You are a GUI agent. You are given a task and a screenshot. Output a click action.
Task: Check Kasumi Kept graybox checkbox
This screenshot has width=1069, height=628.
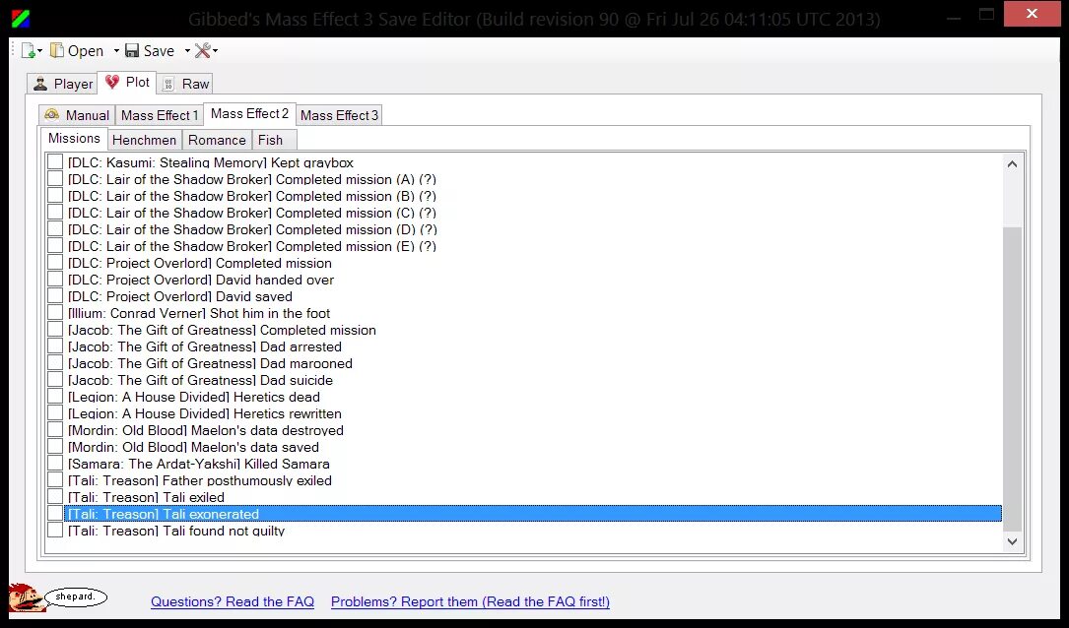click(55, 162)
